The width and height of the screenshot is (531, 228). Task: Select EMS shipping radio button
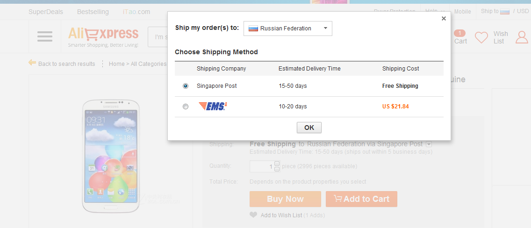coord(185,107)
